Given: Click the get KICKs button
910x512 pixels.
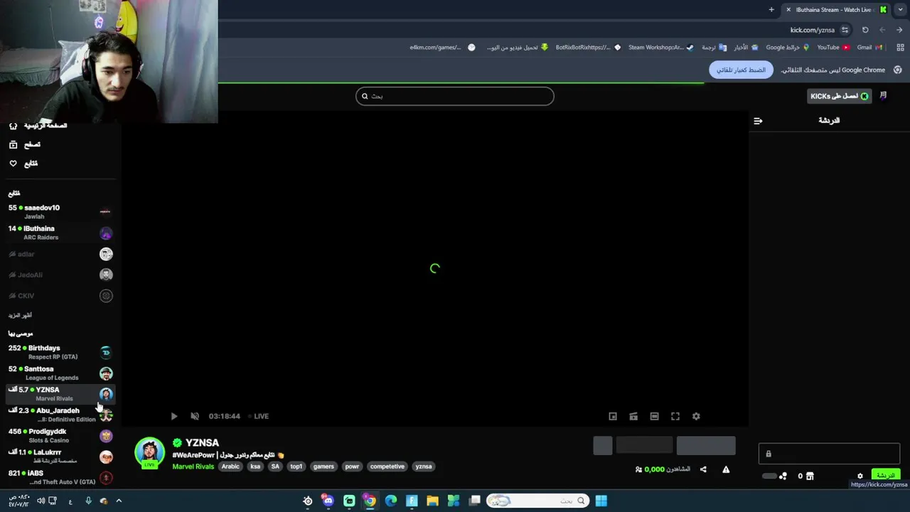Looking at the screenshot, I should pyautogui.click(x=840, y=96).
